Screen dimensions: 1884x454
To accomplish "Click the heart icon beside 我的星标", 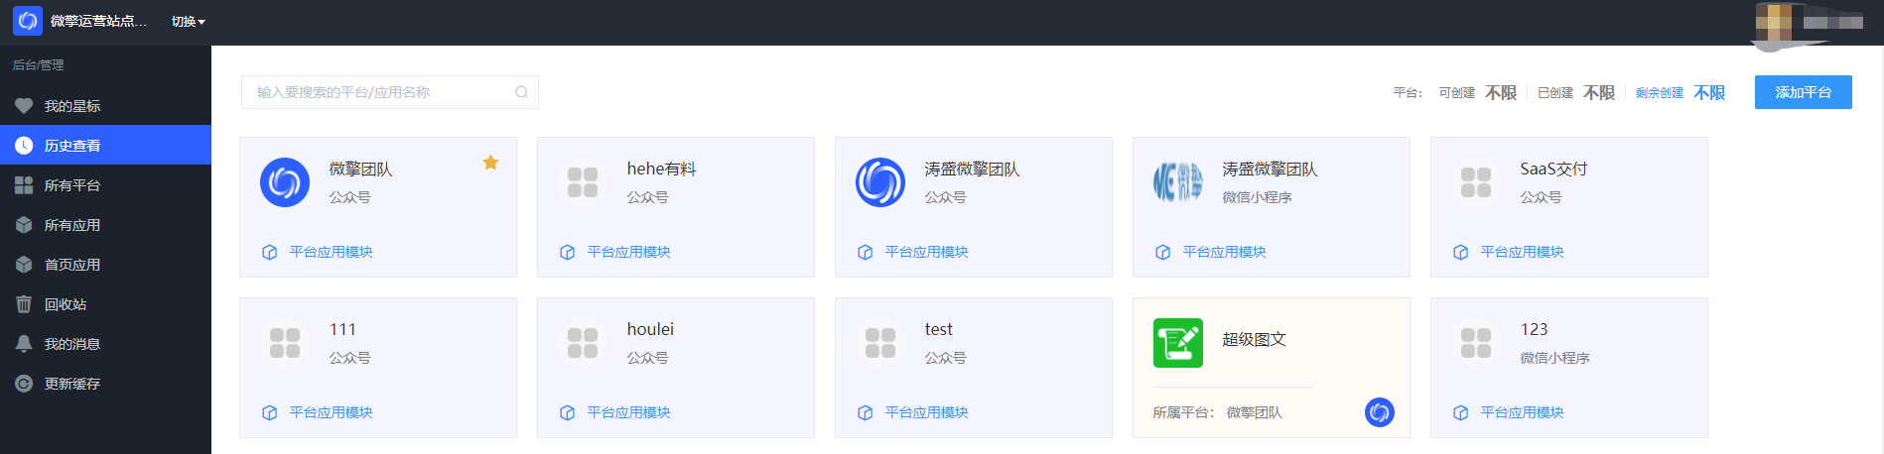I will (x=24, y=106).
